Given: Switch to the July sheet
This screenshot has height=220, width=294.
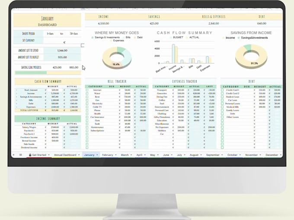Looking at the screenshot, I should (x=179, y=155).
